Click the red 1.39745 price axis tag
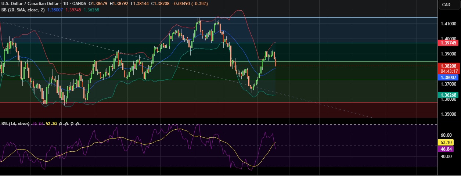Image resolution: width=461 pixels, height=176 pixels. pos(448,43)
